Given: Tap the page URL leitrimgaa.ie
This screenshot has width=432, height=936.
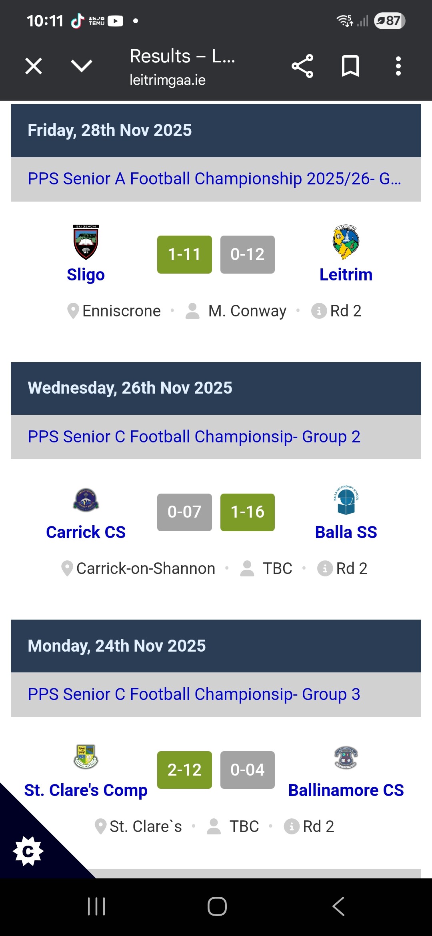Looking at the screenshot, I should [168, 80].
